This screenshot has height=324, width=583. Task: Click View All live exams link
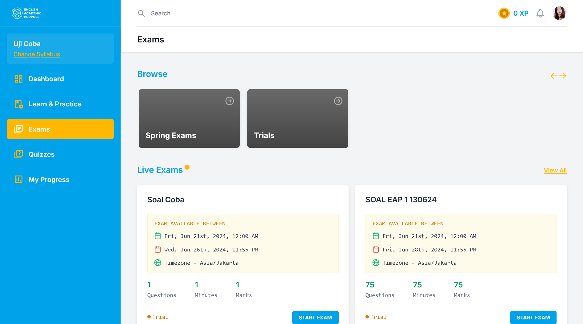[x=555, y=170]
